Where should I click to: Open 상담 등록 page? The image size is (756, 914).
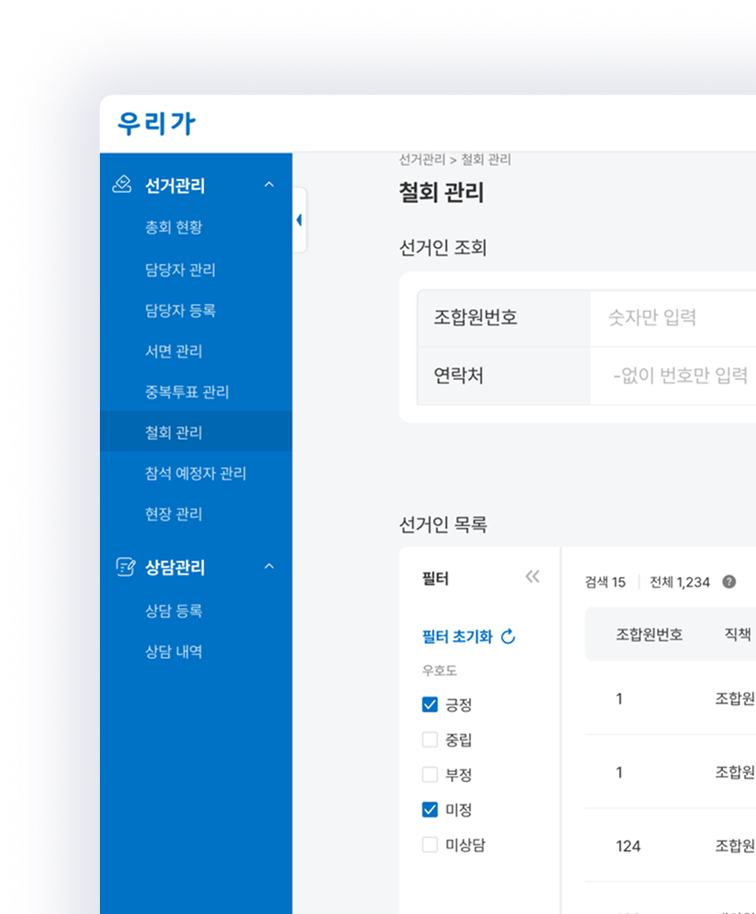click(x=173, y=611)
